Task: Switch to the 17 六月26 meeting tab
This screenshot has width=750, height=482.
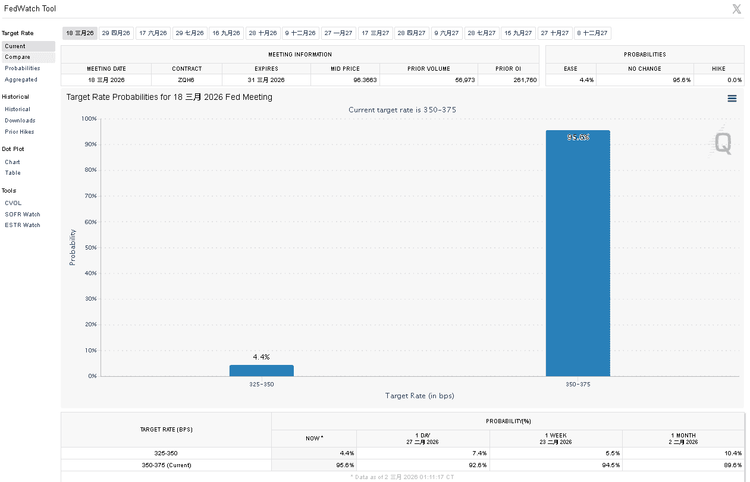Action: point(153,33)
